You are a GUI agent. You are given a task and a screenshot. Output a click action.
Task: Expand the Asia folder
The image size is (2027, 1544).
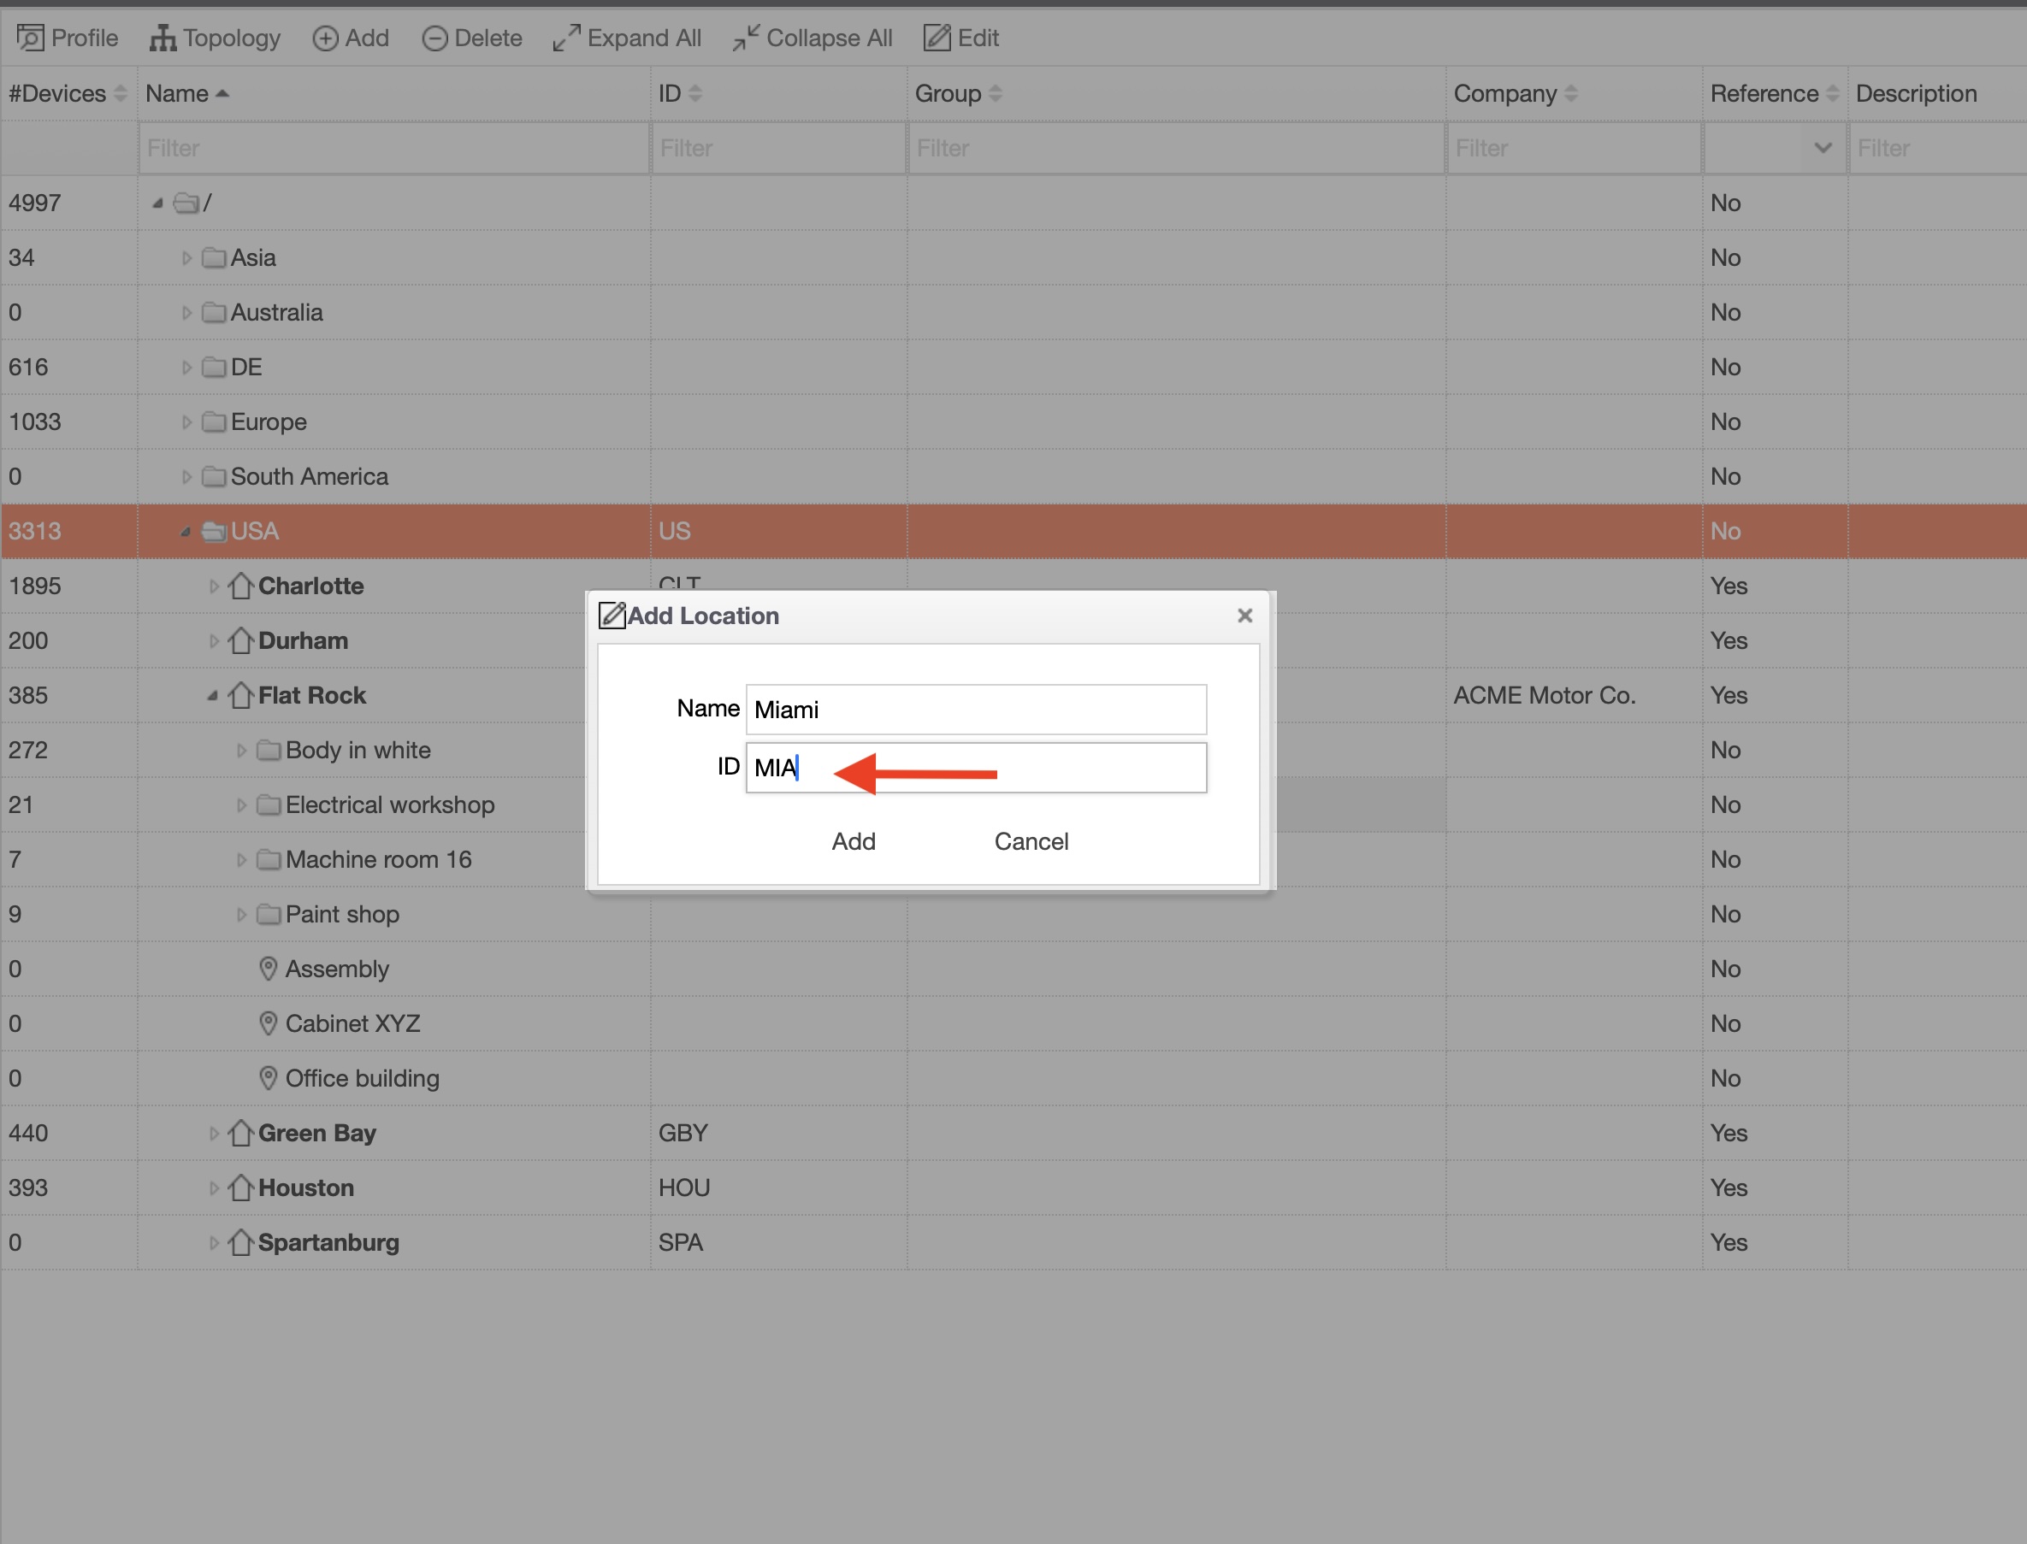(x=186, y=258)
